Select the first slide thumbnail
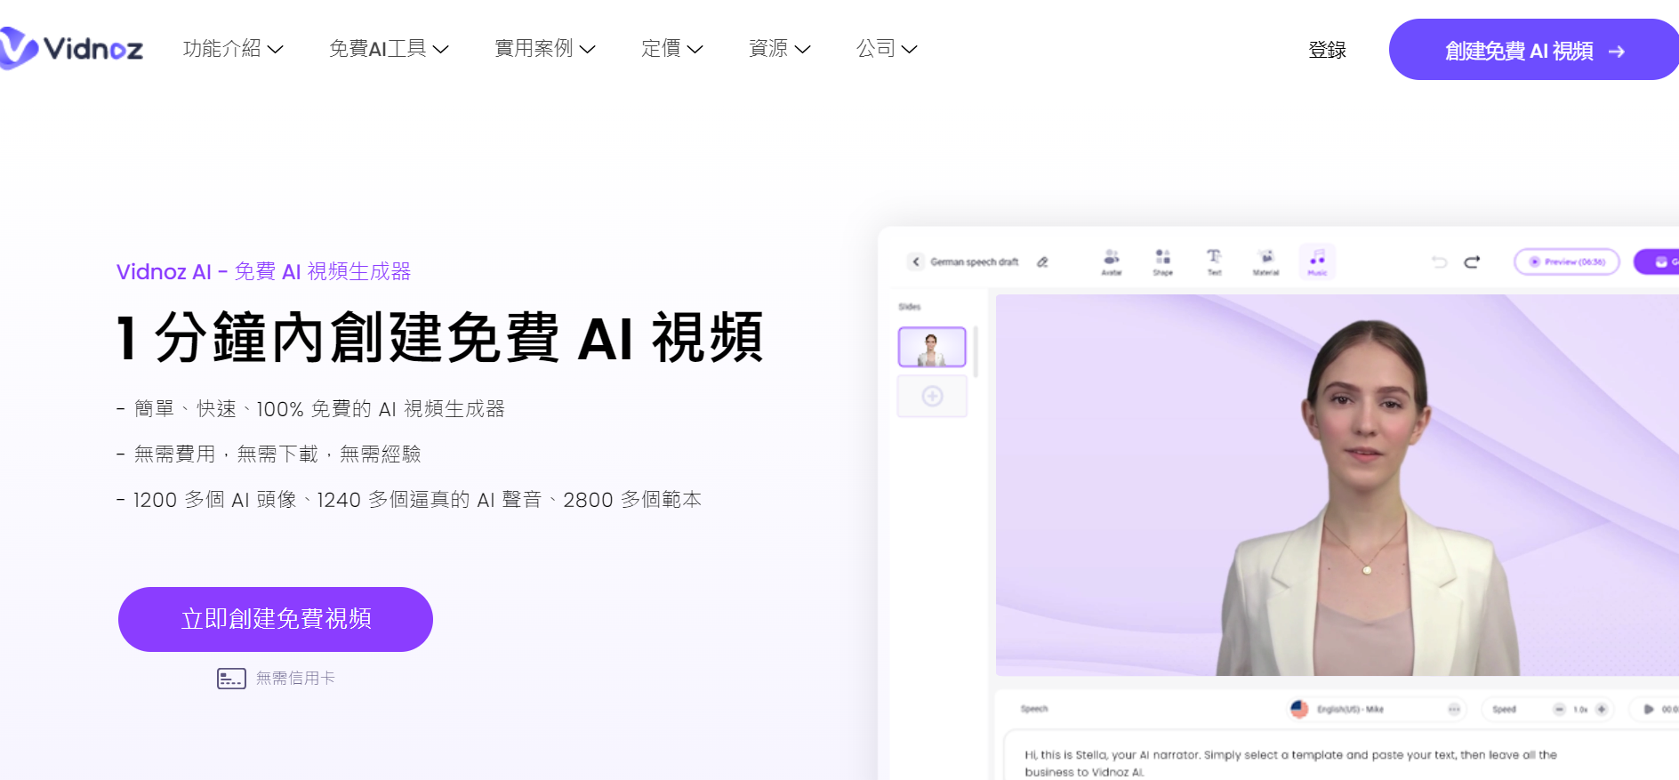Image resolution: width=1679 pixels, height=780 pixels. tap(932, 347)
